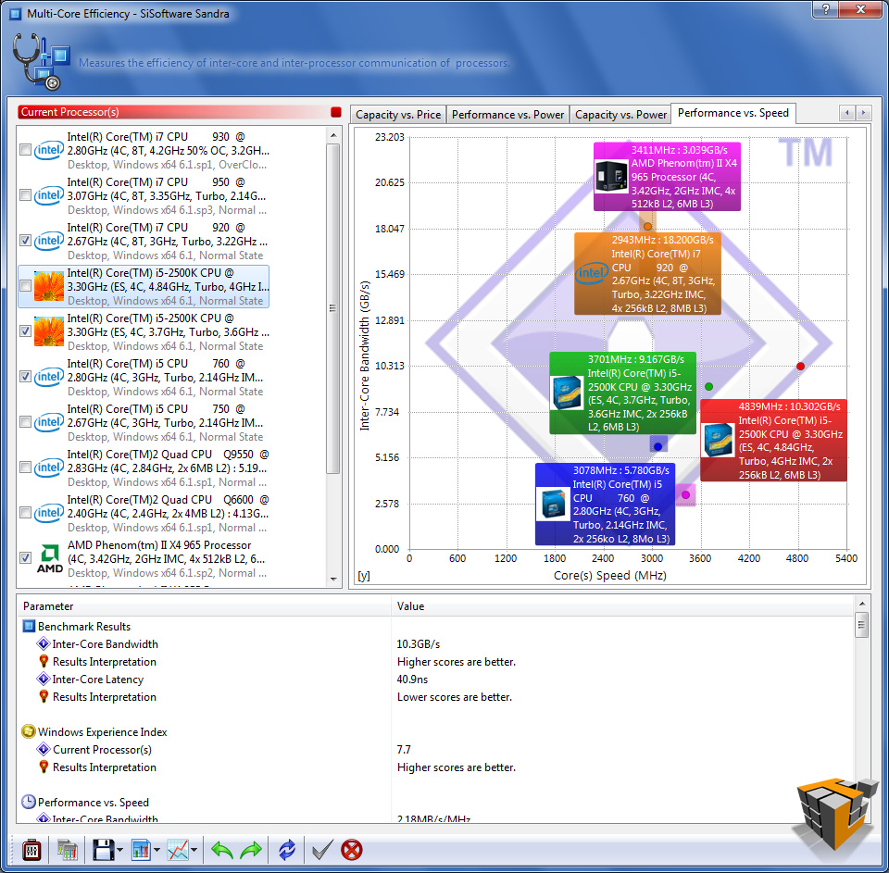Open the save icon dropdown arrow
889x873 pixels.
119,850
